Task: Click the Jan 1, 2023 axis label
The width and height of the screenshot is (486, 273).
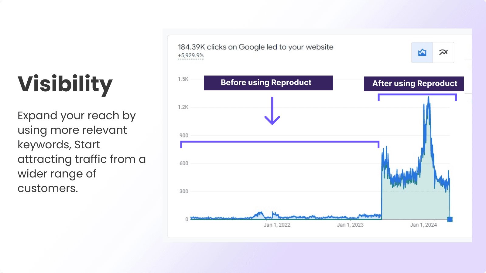Action: pos(350,225)
